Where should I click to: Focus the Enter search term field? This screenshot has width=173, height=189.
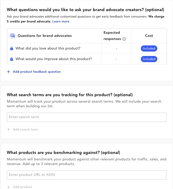[87, 117]
